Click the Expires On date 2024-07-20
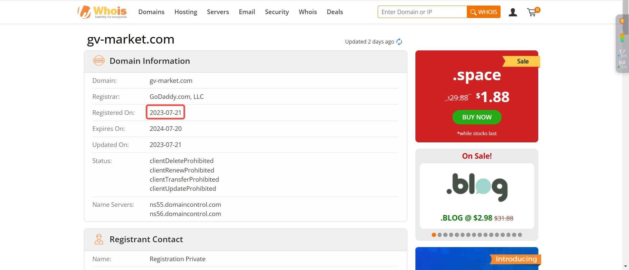Viewport: 629px width, 270px height. [x=165, y=129]
